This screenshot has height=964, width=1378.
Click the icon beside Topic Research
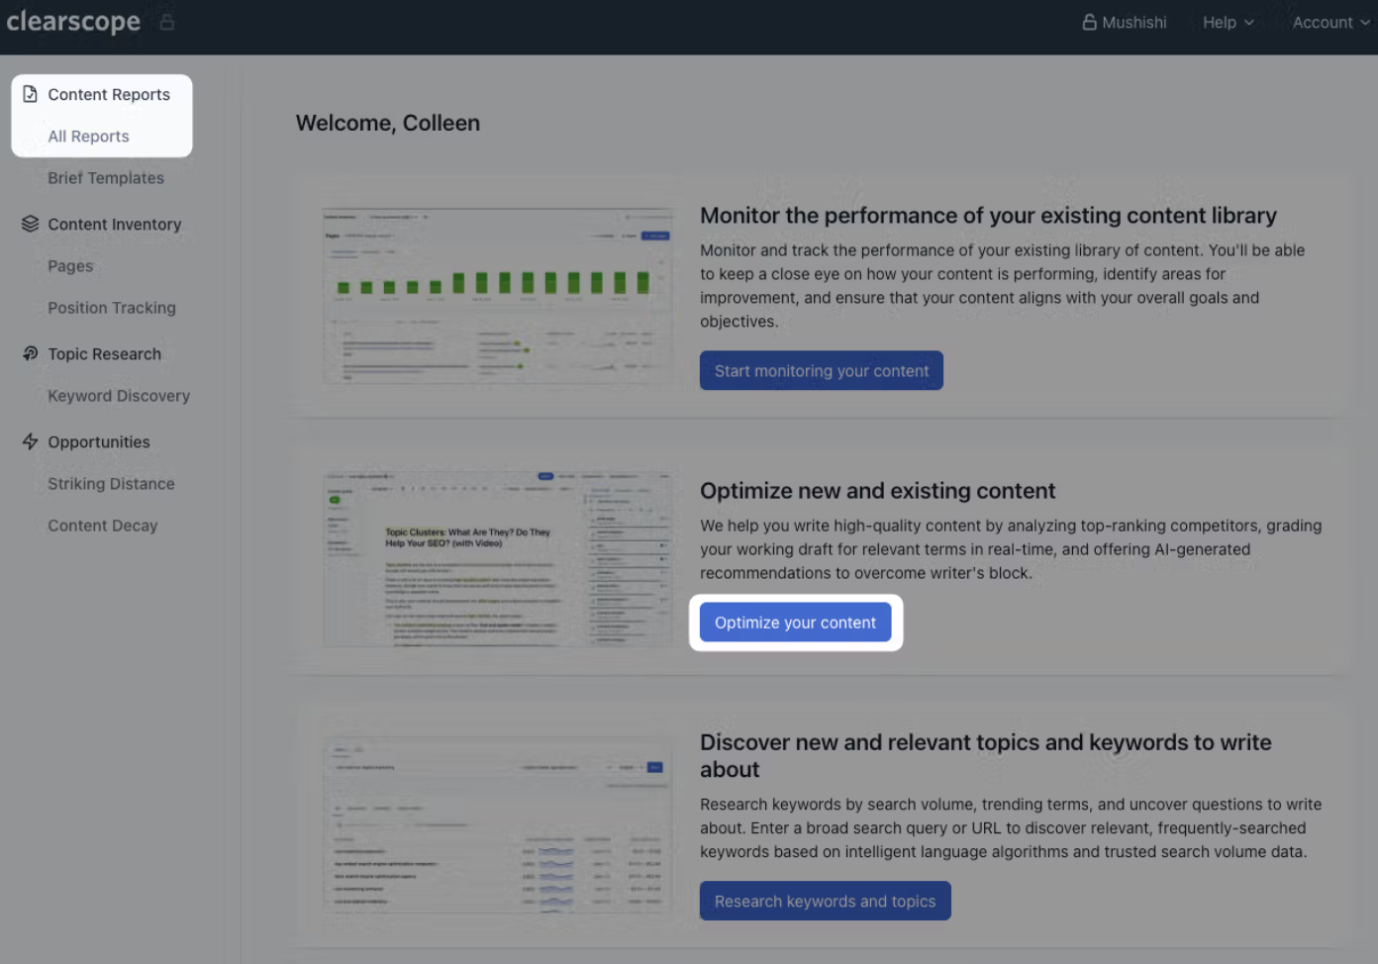click(30, 353)
